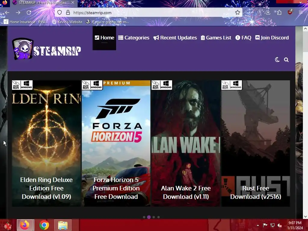Open the Elden Ring Deluxe Edition card
The height and width of the screenshot is (231, 308).
coord(46,143)
